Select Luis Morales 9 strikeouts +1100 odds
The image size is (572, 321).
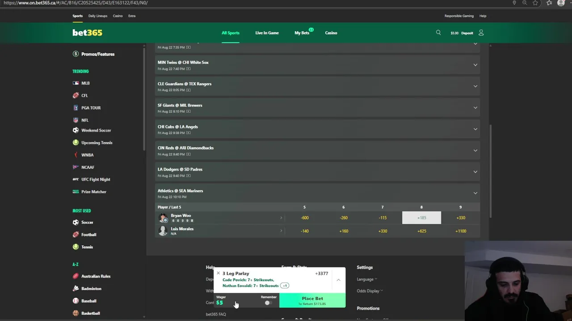point(461,231)
